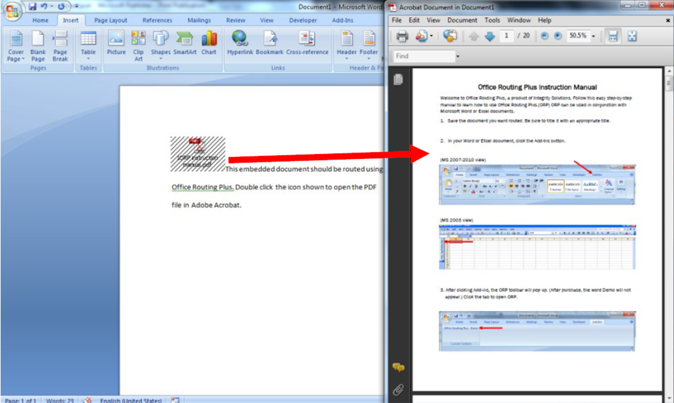The image size is (674, 403).
Task: Click the macro recording icon in Word status bar
Action: click(175, 400)
